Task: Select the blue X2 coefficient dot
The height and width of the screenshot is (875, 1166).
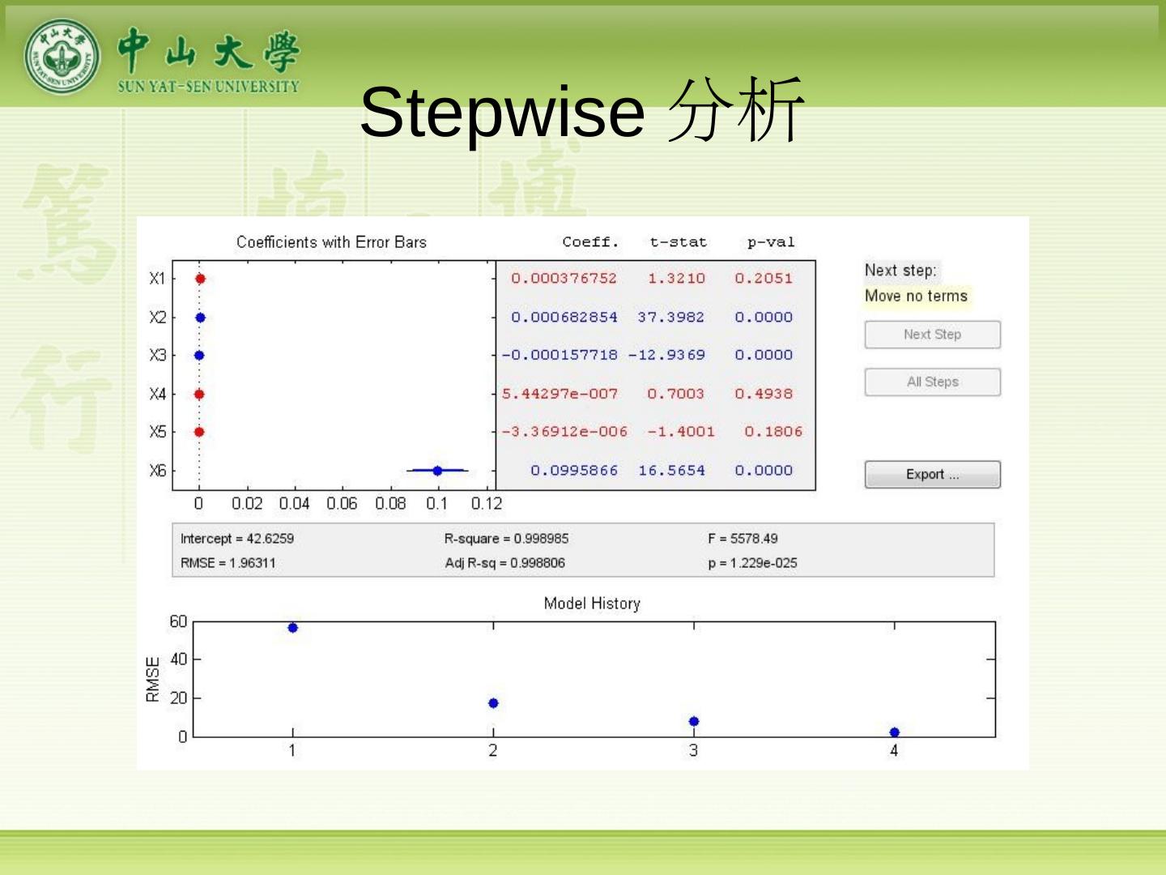Action: click(200, 318)
